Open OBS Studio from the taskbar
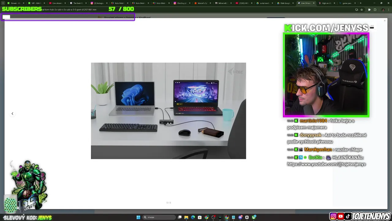Viewport: 392px width, 221px height. pos(213,217)
